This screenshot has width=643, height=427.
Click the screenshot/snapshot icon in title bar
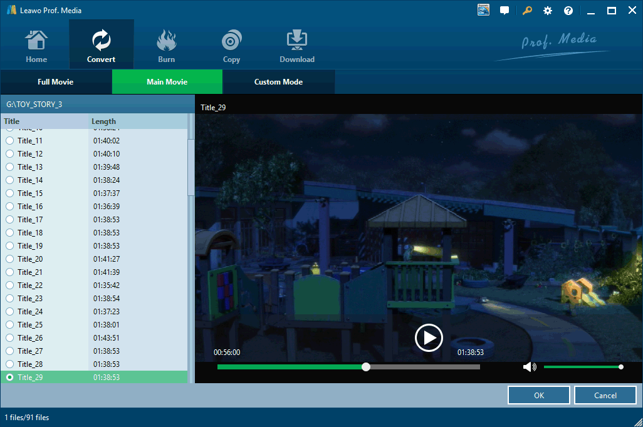483,10
